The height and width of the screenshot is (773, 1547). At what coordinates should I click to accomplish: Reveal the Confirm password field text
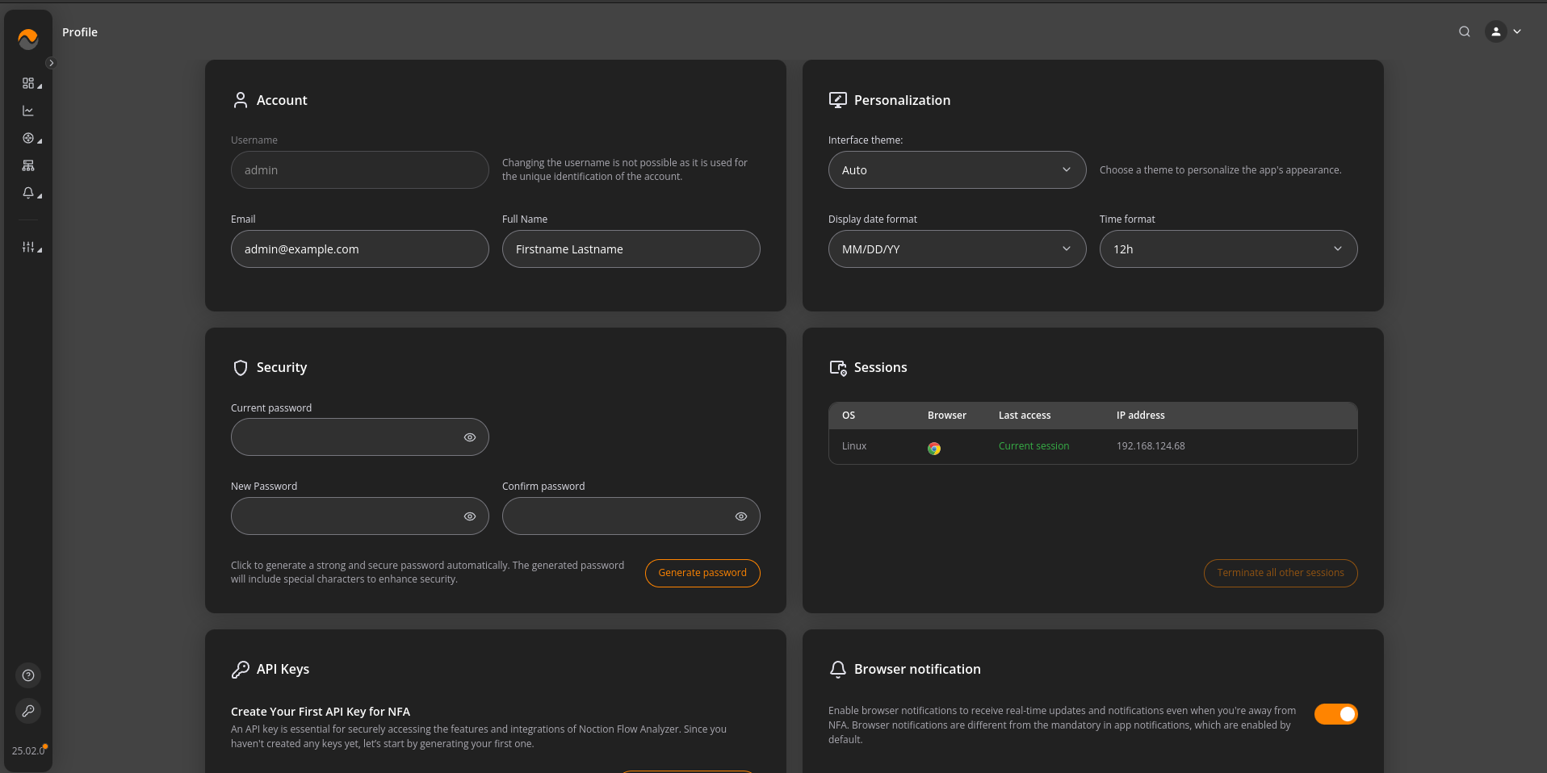point(740,516)
